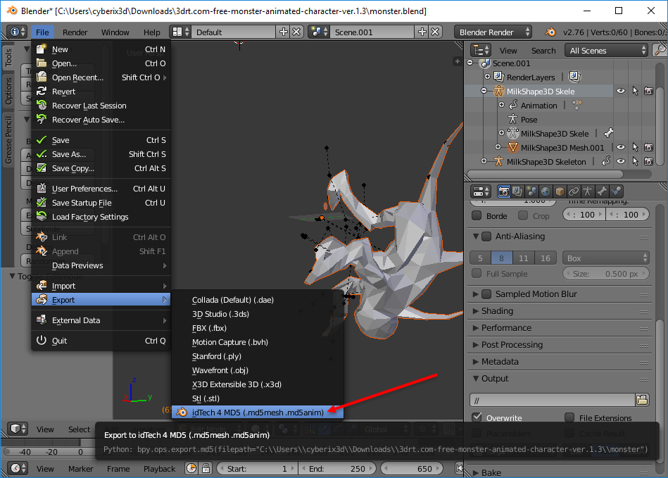
Task: Click the Outliner search magnifier icon
Action: (660, 50)
